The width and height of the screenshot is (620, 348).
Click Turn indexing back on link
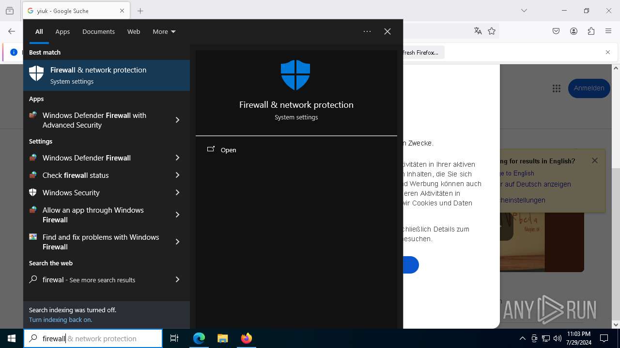point(61,319)
